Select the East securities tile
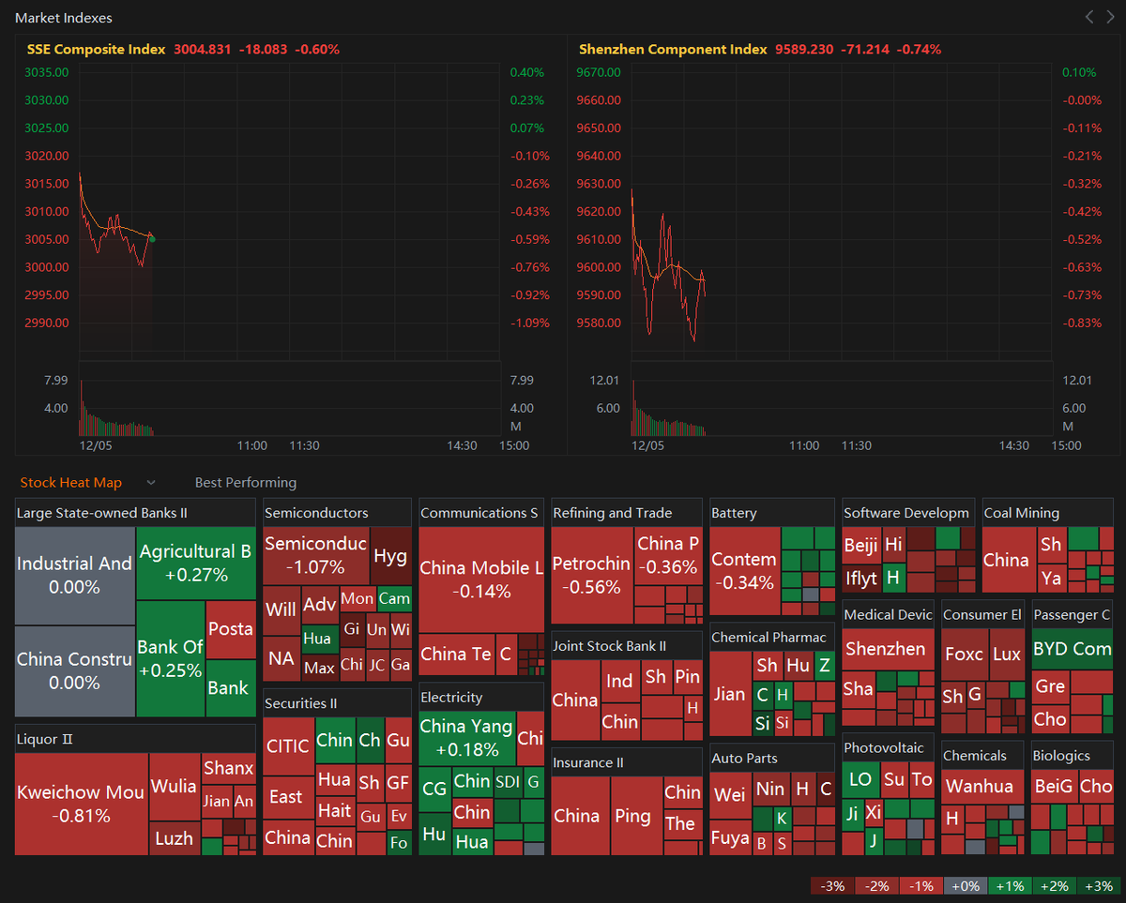The height and width of the screenshot is (903, 1126). 288,797
